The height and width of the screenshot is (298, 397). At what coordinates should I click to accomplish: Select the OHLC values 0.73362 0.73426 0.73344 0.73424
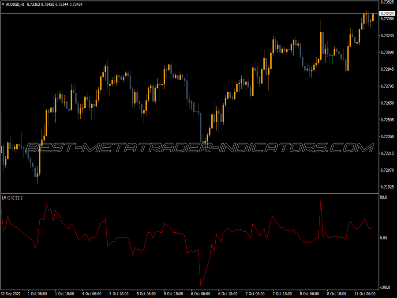55,4
